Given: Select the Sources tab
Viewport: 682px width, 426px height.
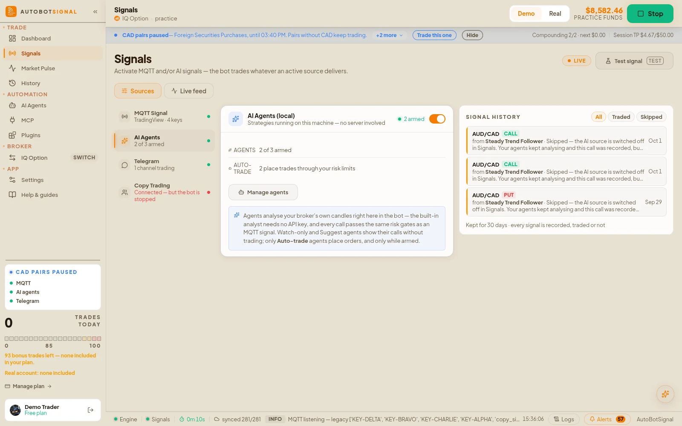Looking at the screenshot, I should pyautogui.click(x=138, y=91).
